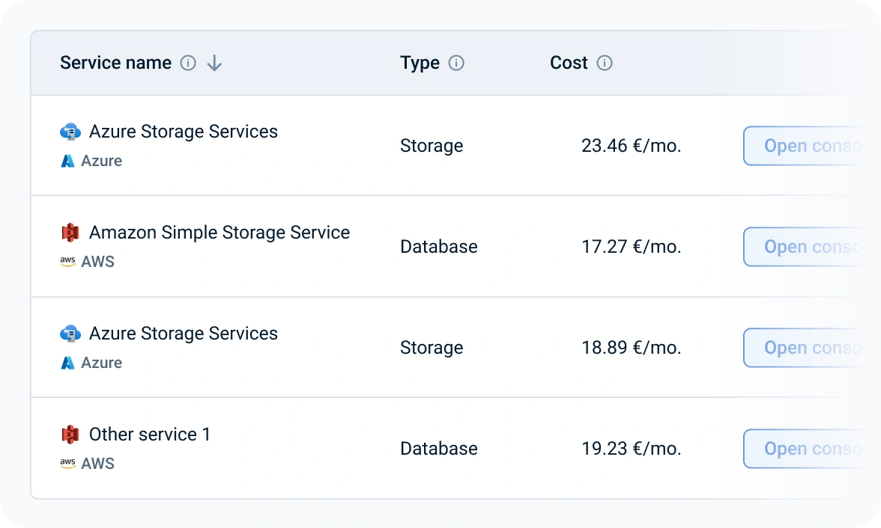
Task: Click the 17.27 €/mo. cost value
Action: coord(631,247)
